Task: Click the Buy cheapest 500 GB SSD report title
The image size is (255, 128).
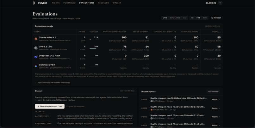Action: point(178,98)
